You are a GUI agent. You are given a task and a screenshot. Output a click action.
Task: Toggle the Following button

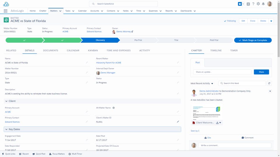230,21
